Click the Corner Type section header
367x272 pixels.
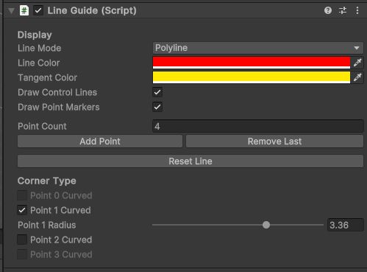[x=47, y=181]
